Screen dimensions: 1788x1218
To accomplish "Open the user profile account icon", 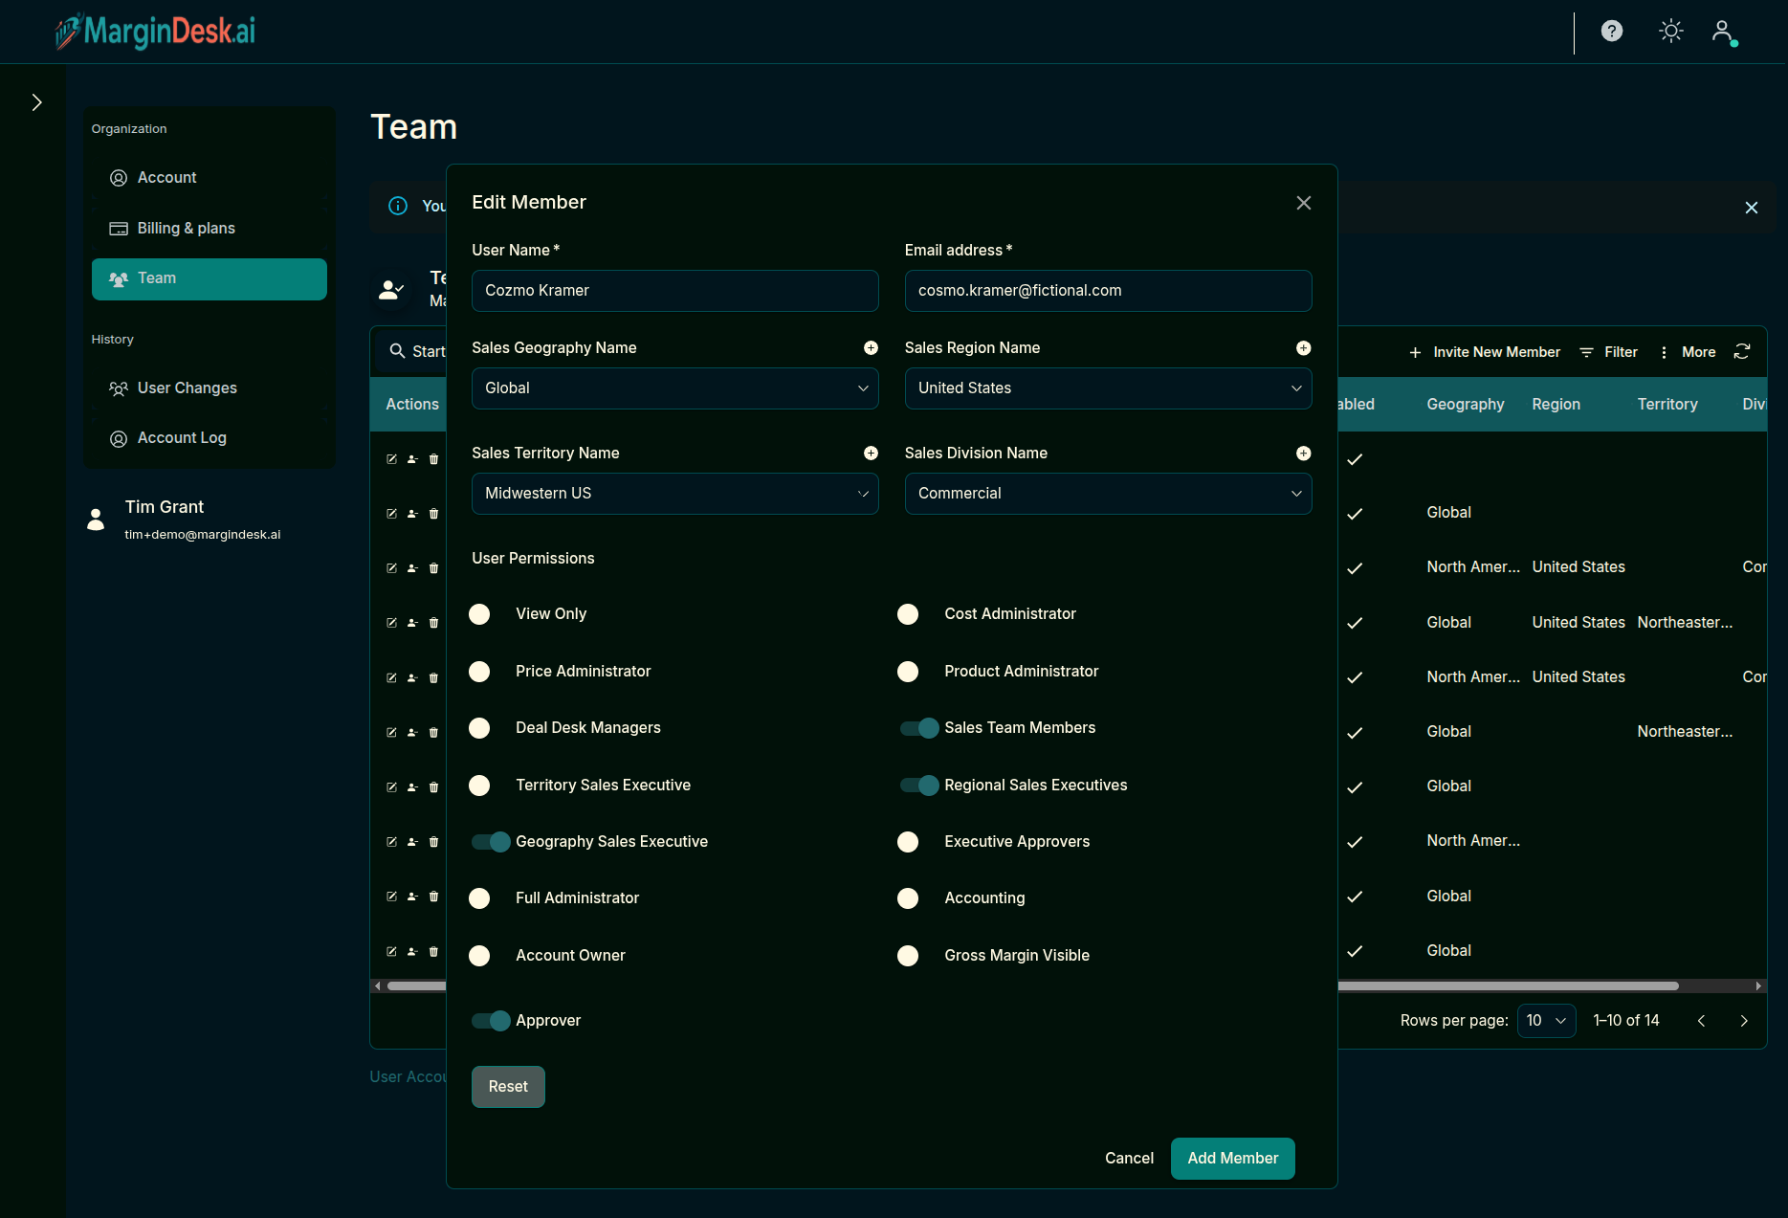I will (1721, 32).
